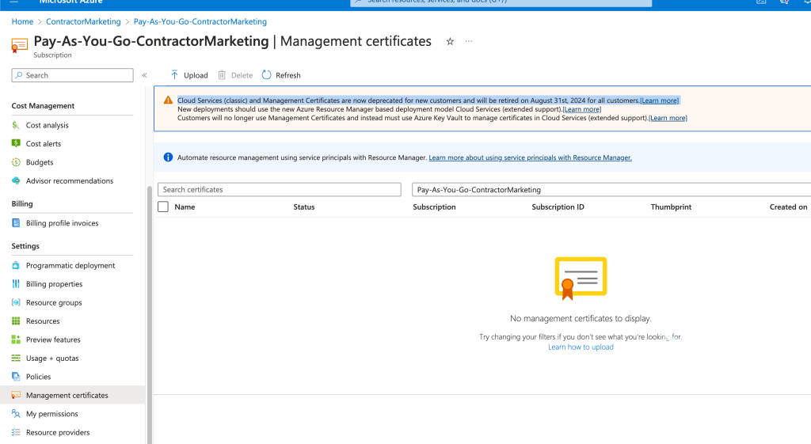Sort by the Status column header
The width and height of the screenshot is (811, 444).
(x=303, y=207)
